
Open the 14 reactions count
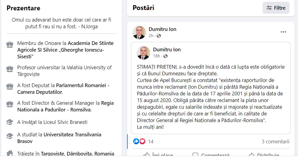(x=151, y=142)
